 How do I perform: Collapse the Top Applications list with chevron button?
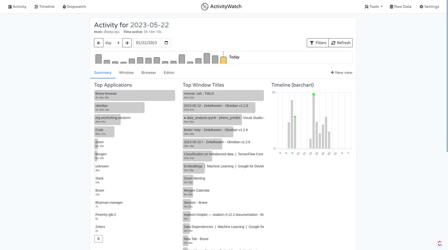pyautogui.click(x=99, y=239)
